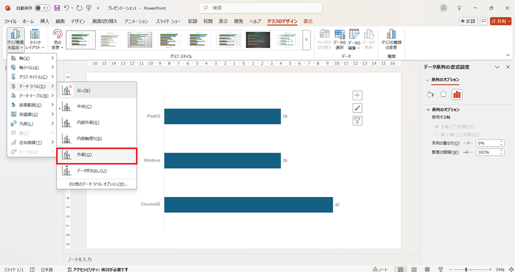Click the ノート status bar button

[x=380, y=269]
